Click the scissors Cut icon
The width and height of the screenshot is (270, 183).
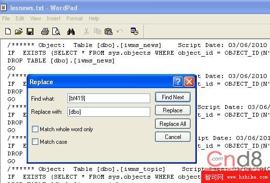click(86, 31)
